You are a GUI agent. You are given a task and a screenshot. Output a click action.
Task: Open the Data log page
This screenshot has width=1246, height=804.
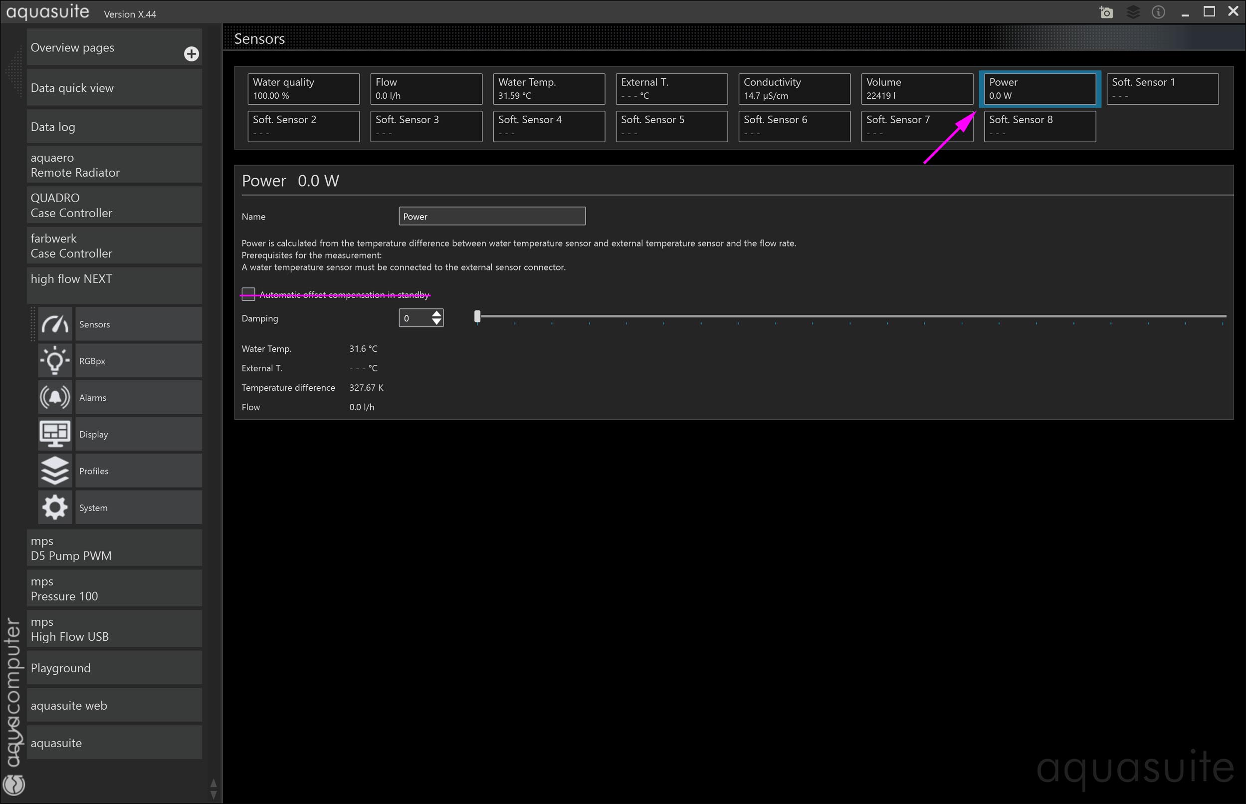point(114,127)
